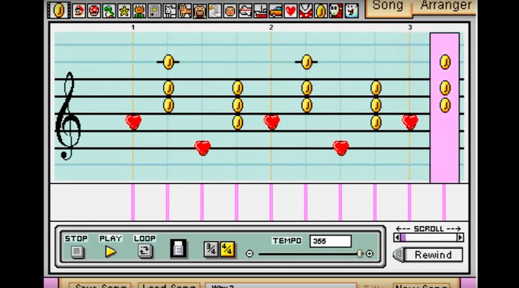Screen dimensions: 519x288
Task: Select the Star instrument icon
Action: [124, 11]
